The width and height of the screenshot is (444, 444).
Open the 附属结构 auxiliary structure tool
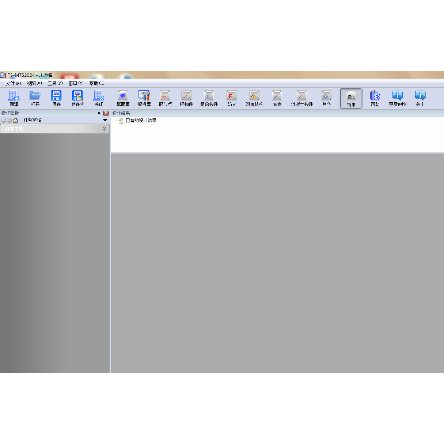click(254, 98)
